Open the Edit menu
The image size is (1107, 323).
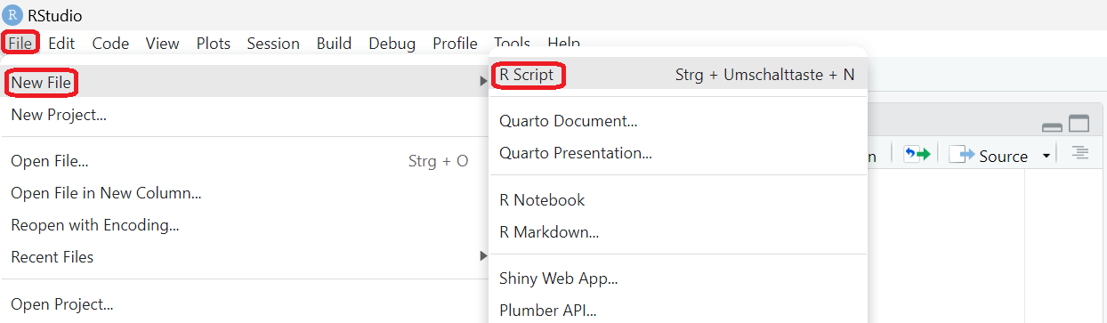pyautogui.click(x=61, y=43)
